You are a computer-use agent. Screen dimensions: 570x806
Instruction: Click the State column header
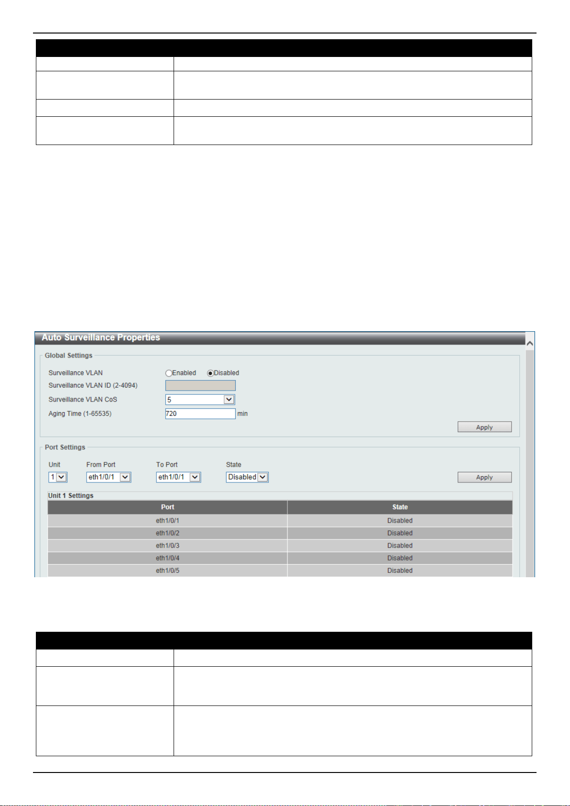point(400,507)
